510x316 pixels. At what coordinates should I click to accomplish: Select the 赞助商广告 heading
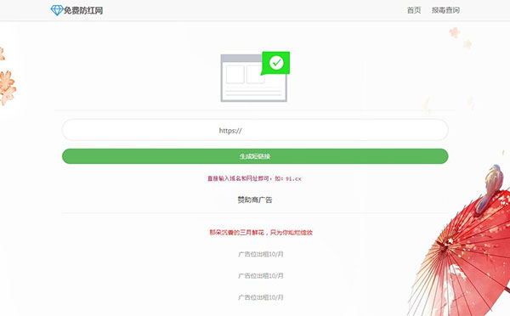[255, 200]
